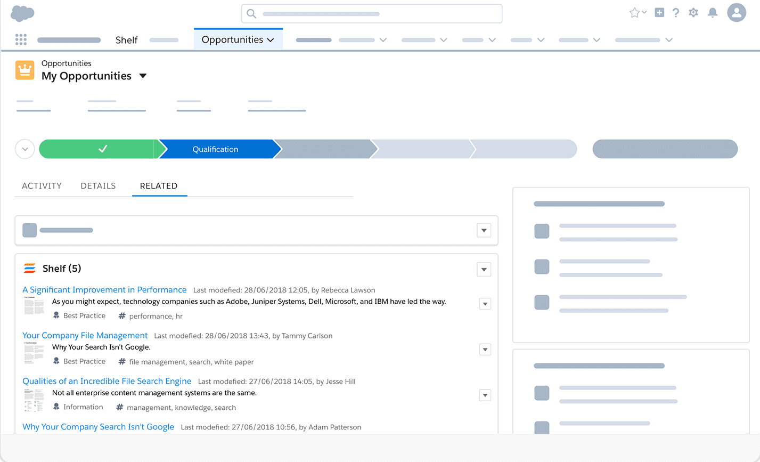This screenshot has width=760, height=462.
Task: Open Qualities of an Incredible File Search Engine
Action: (x=107, y=381)
